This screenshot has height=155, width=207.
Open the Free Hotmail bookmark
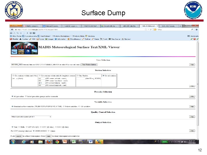pos(44,36)
